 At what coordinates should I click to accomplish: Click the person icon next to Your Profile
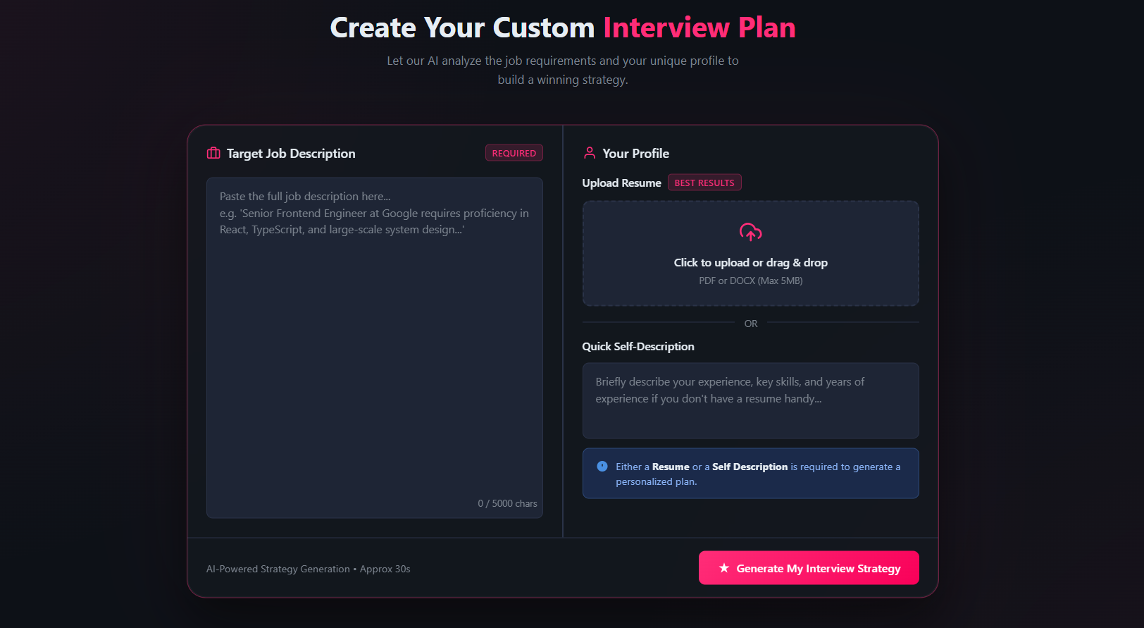tap(590, 153)
